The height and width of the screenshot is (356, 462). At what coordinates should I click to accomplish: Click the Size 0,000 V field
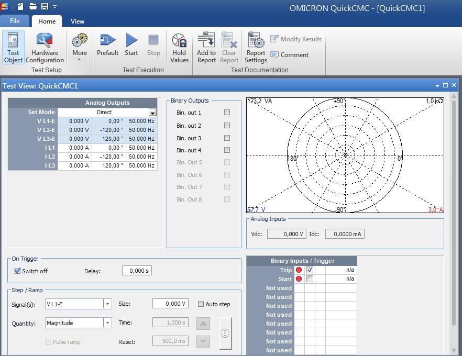point(170,304)
